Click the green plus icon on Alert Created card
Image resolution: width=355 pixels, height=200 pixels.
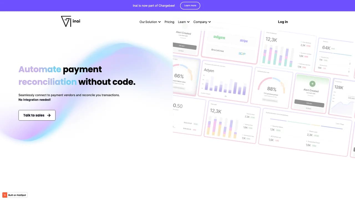(x=312, y=84)
